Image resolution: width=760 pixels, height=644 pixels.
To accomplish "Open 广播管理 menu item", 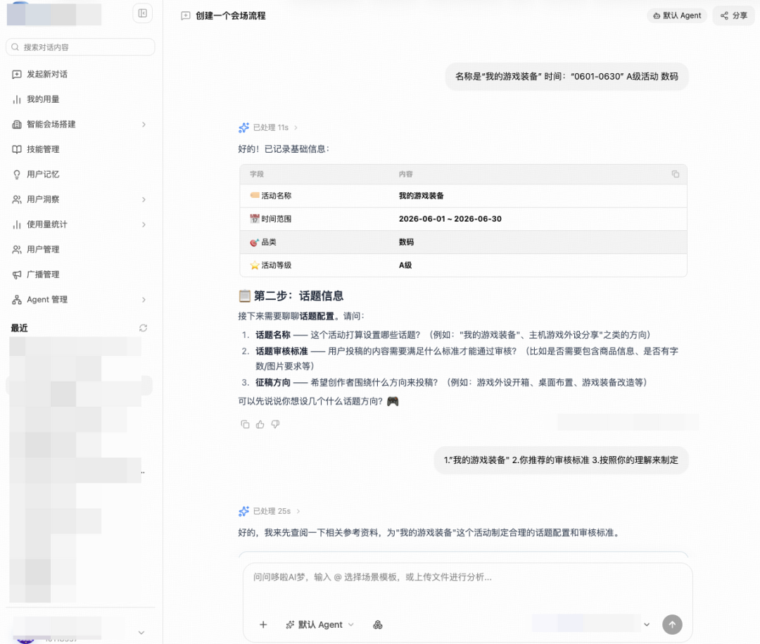I will click(80, 274).
